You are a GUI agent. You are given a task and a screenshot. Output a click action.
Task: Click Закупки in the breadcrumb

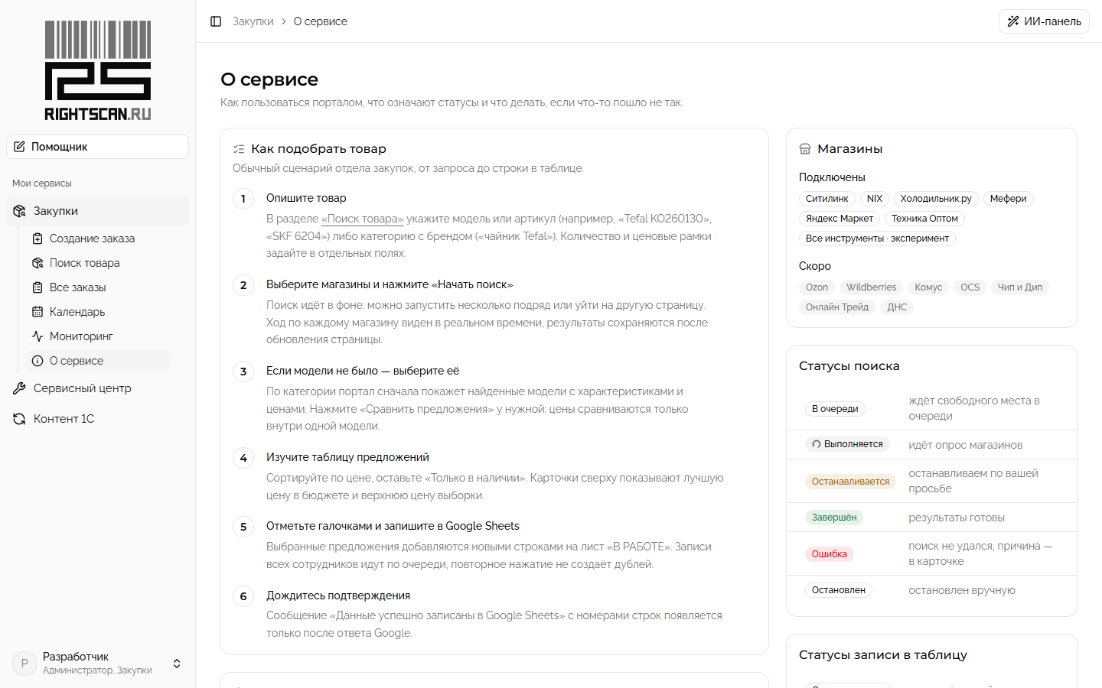253,21
